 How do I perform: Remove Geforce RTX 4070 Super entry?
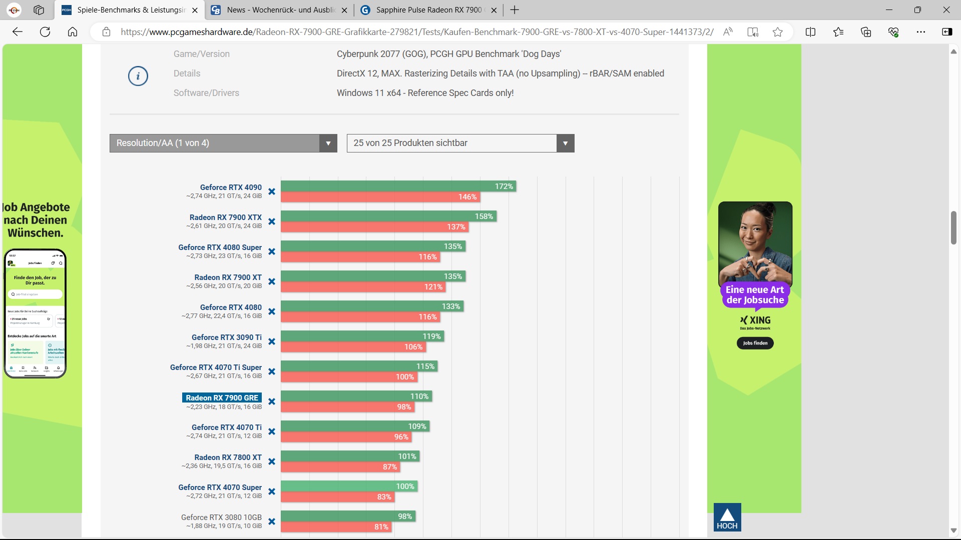coord(272,491)
